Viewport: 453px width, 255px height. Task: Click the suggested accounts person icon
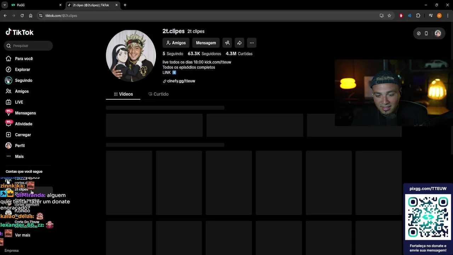227,43
